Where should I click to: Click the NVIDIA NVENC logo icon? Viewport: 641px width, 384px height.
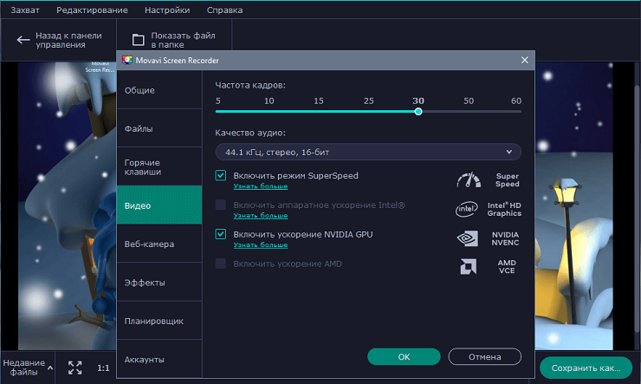point(468,238)
